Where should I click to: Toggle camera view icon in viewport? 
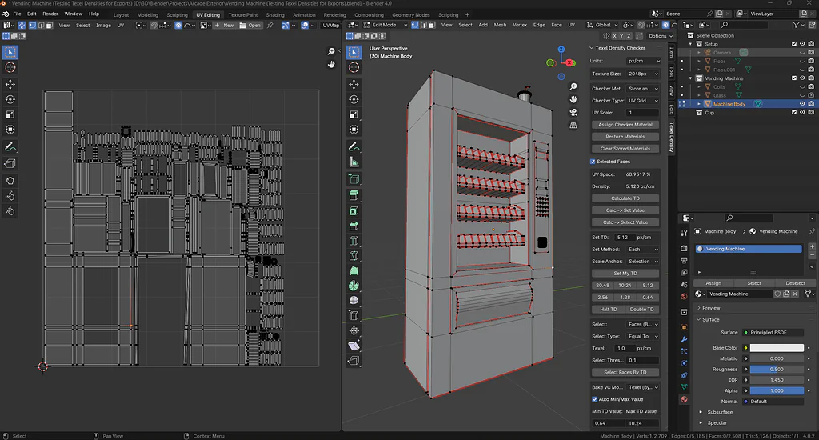(x=573, y=112)
